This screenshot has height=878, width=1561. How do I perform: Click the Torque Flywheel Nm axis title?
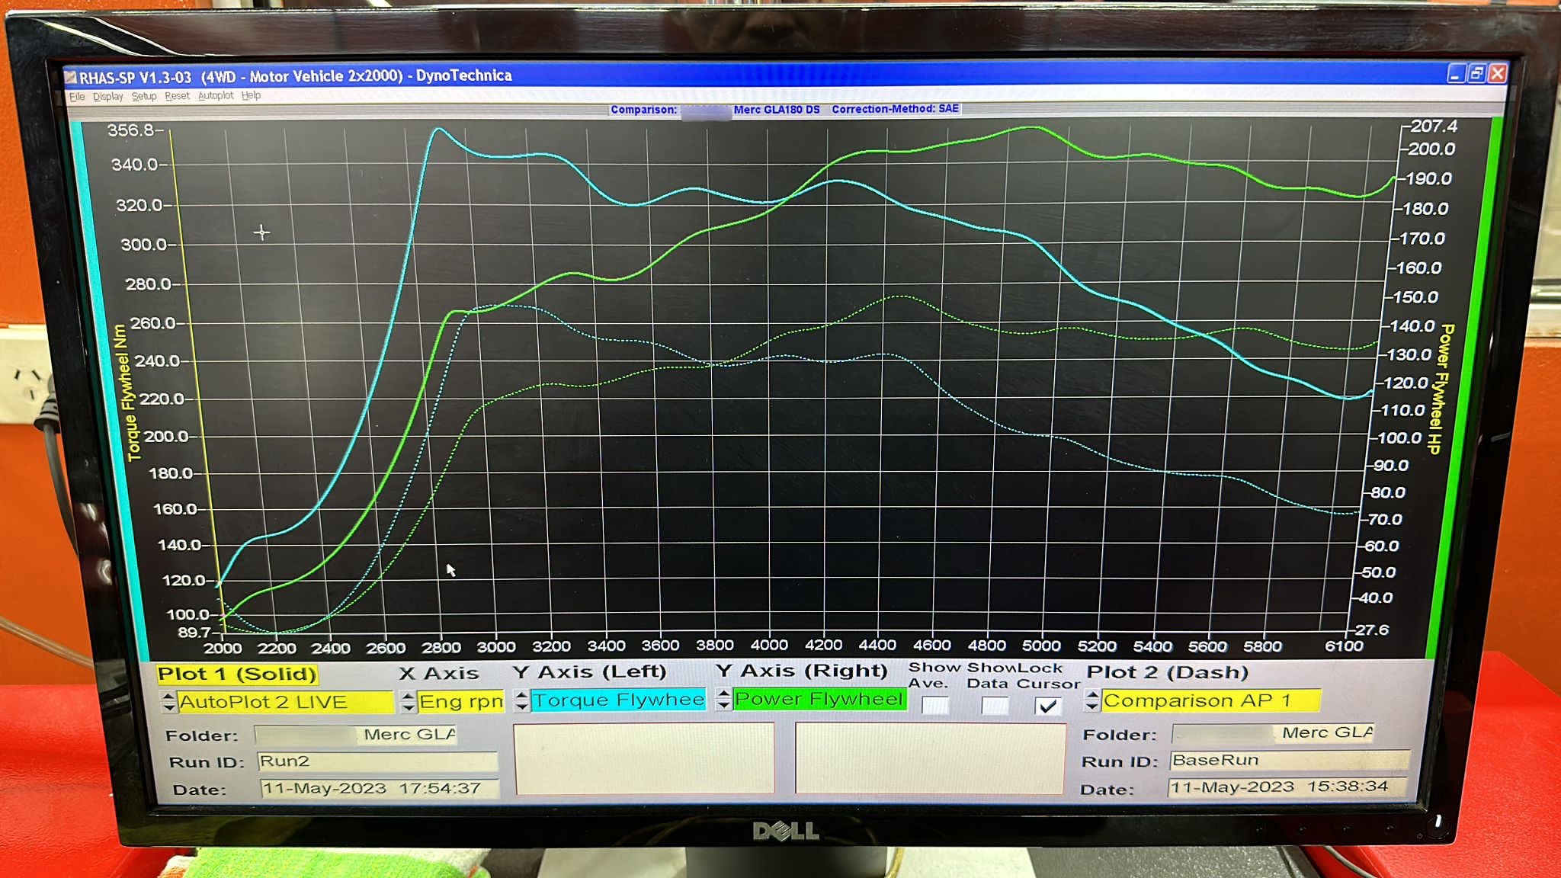(x=126, y=393)
